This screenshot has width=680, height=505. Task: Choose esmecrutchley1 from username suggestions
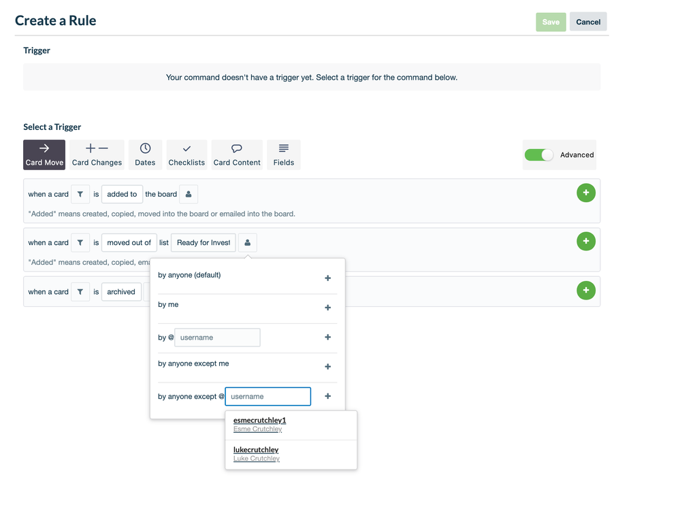[x=291, y=425]
